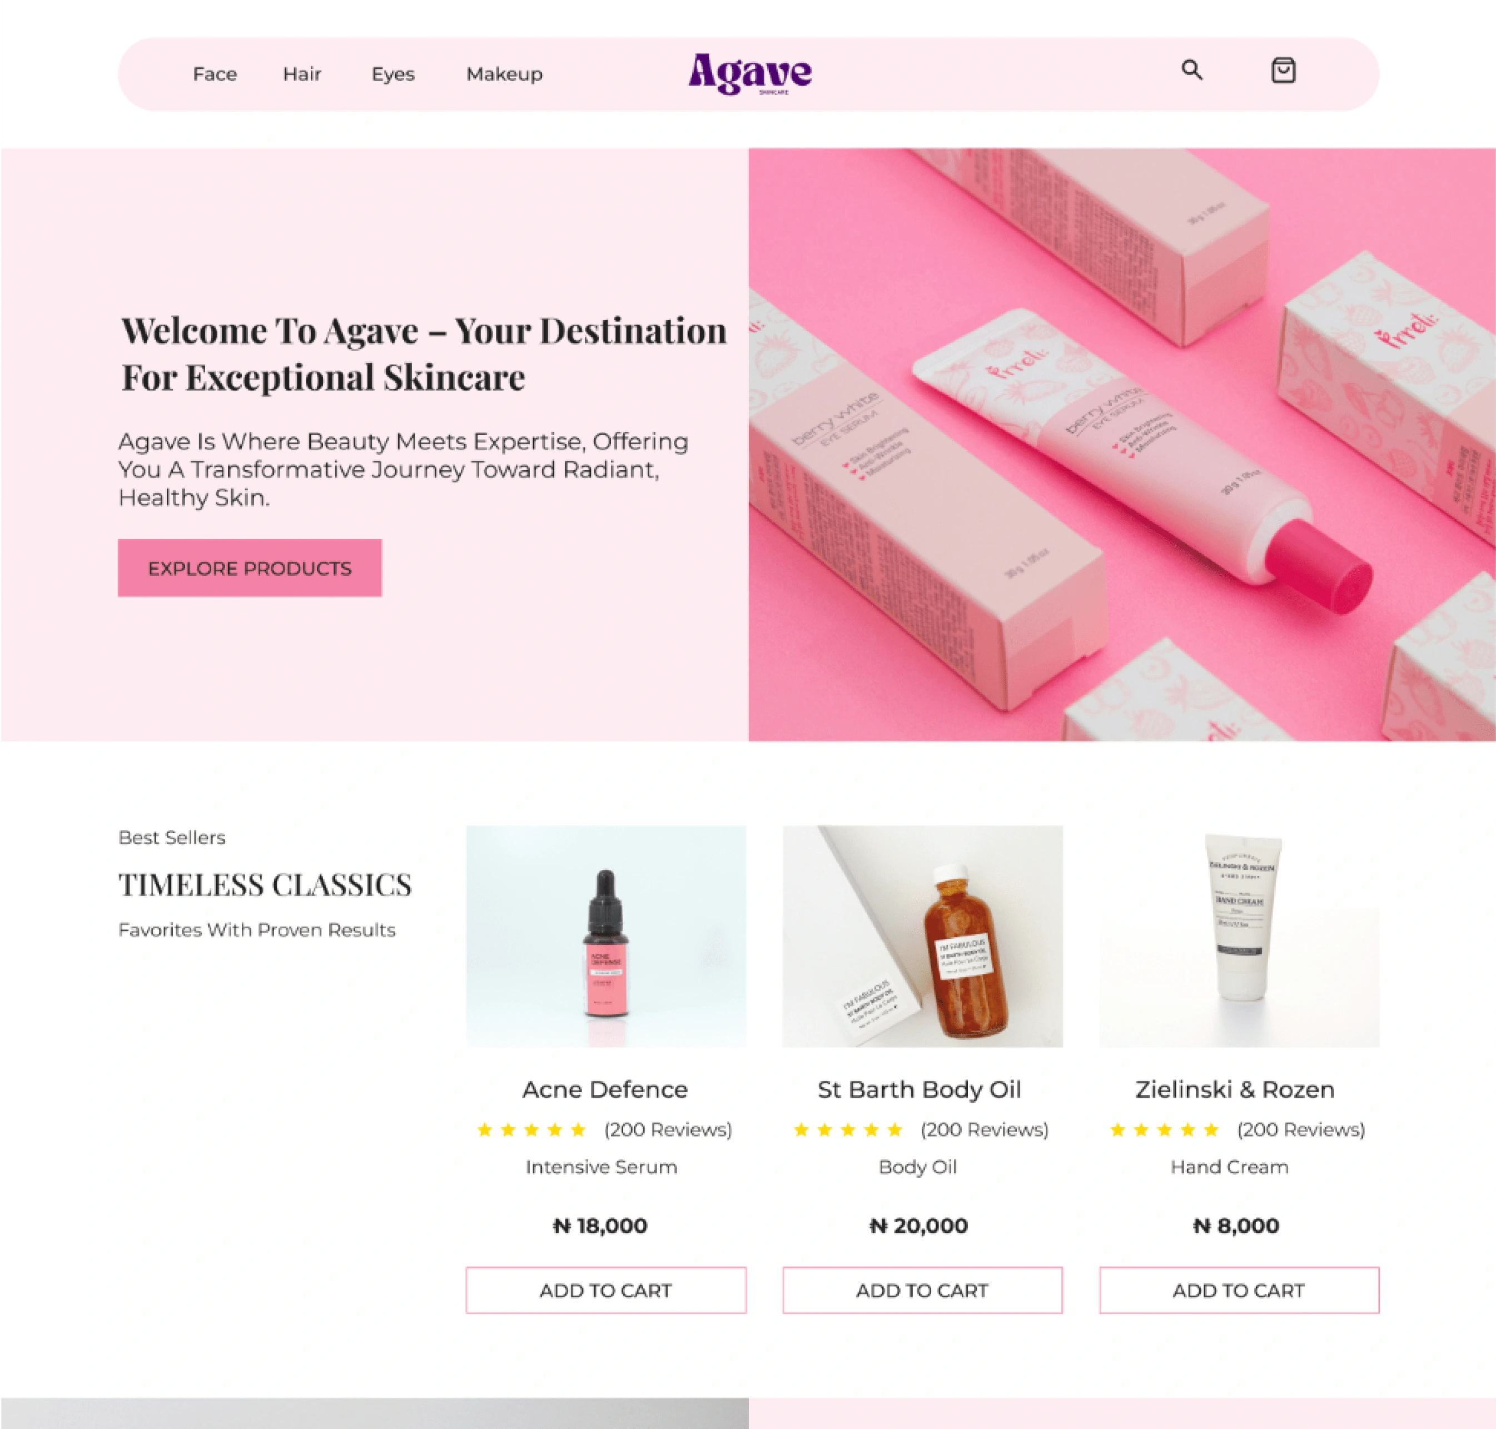The width and height of the screenshot is (1496, 1429).
Task: Open the Makeup category
Action: tap(504, 74)
